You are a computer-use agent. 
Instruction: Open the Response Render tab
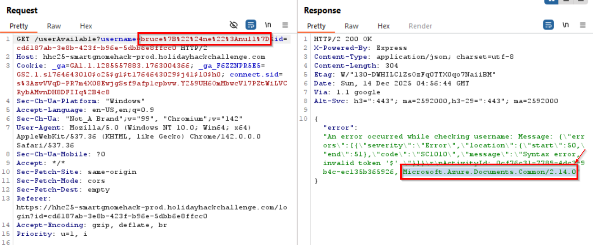[x=420, y=26]
